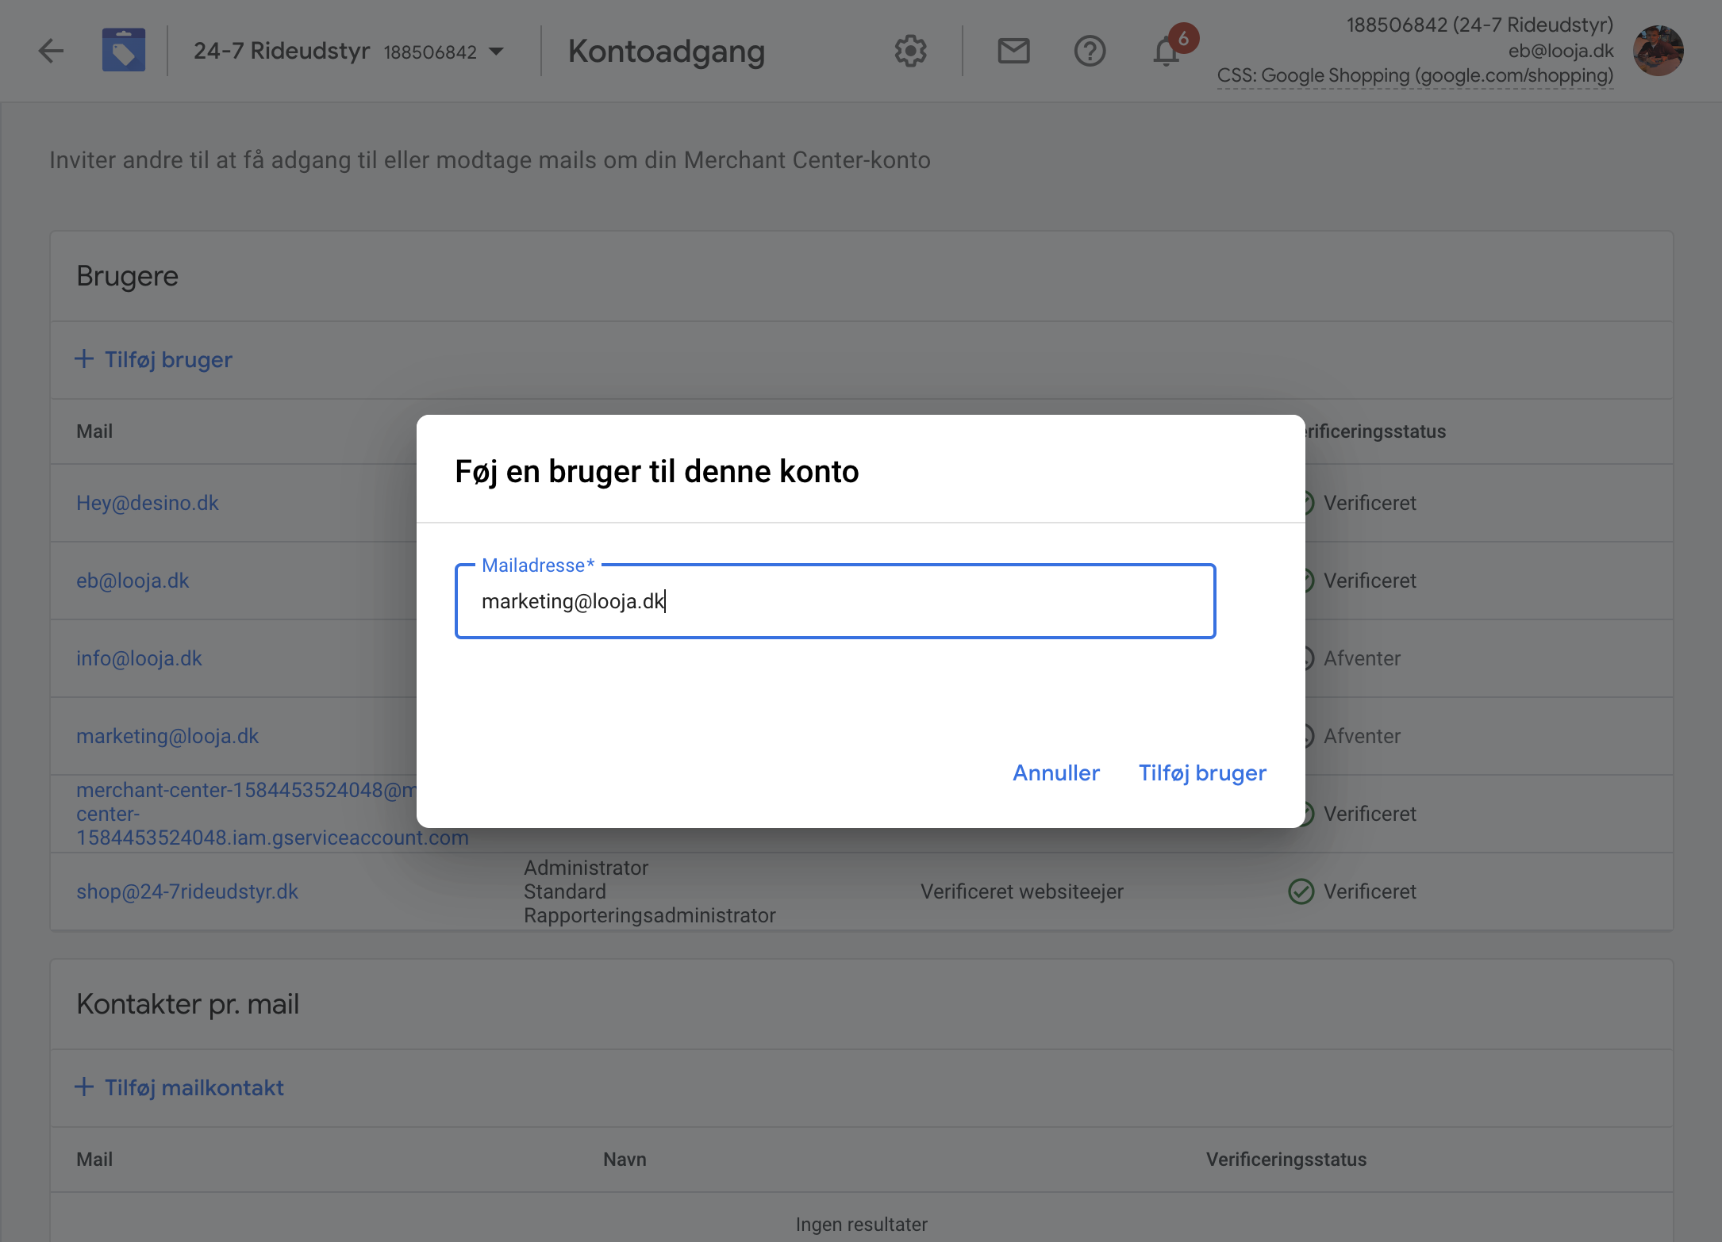1722x1242 pixels.
Task: Click the dialog title Føj en bruger til denne konto
Action: click(x=657, y=472)
